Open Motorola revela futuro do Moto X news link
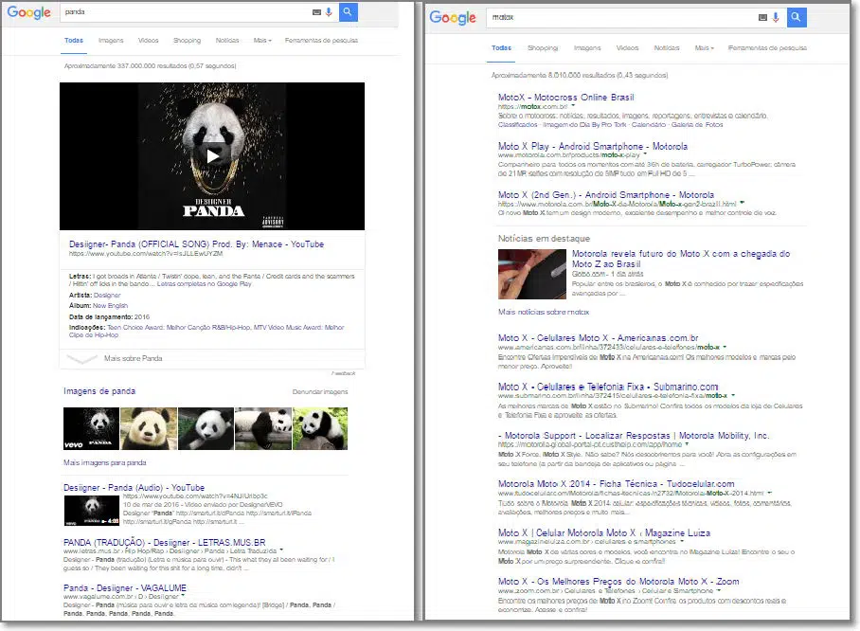The image size is (860, 631). (681, 259)
